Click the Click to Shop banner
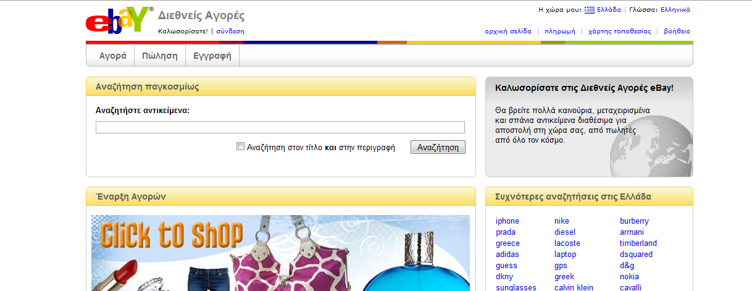Viewport: 752px width, 291px height. (280, 253)
